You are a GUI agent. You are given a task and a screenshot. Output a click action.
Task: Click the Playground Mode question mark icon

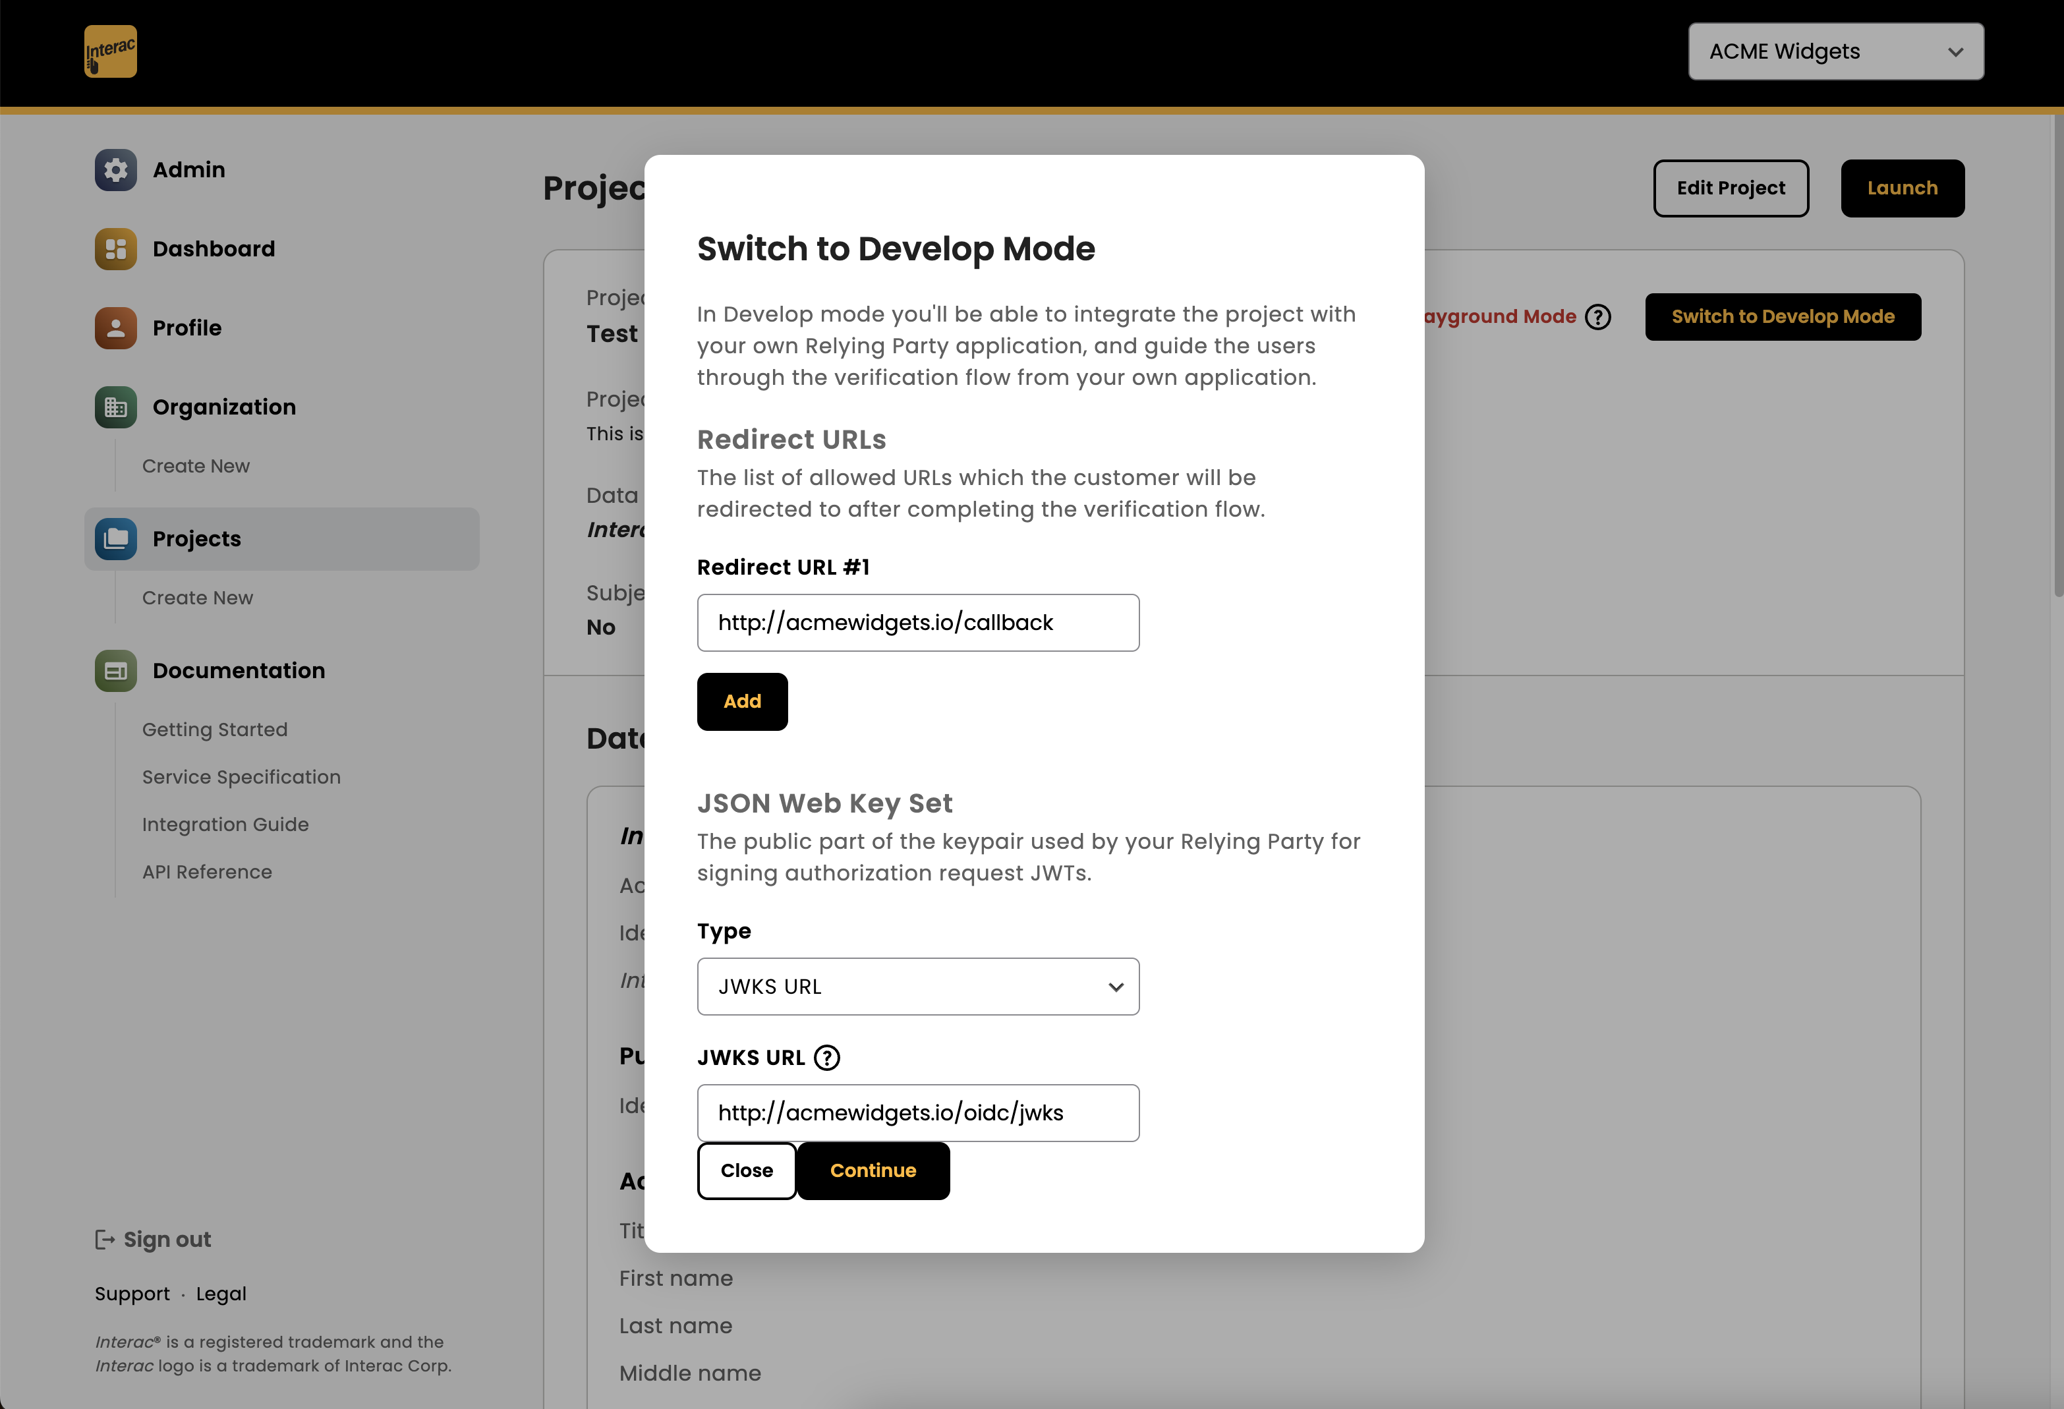[x=1599, y=316]
